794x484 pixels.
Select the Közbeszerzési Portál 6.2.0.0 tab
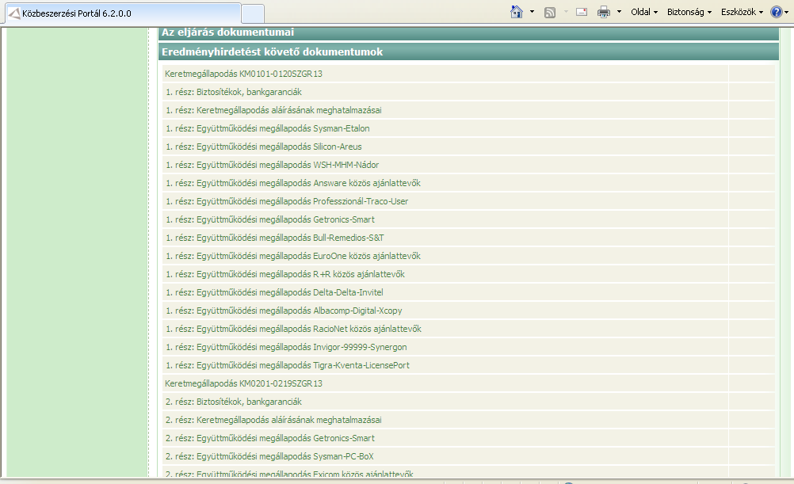coord(123,13)
